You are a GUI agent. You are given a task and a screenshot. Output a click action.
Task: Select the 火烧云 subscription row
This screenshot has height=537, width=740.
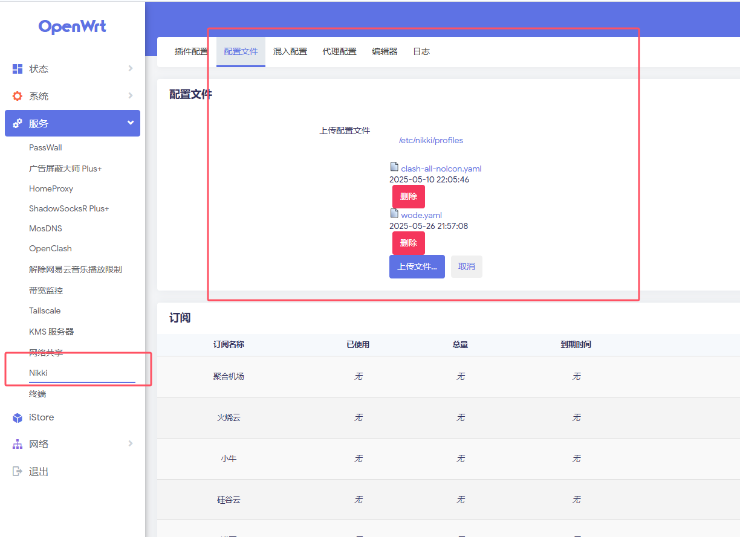tap(448, 417)
